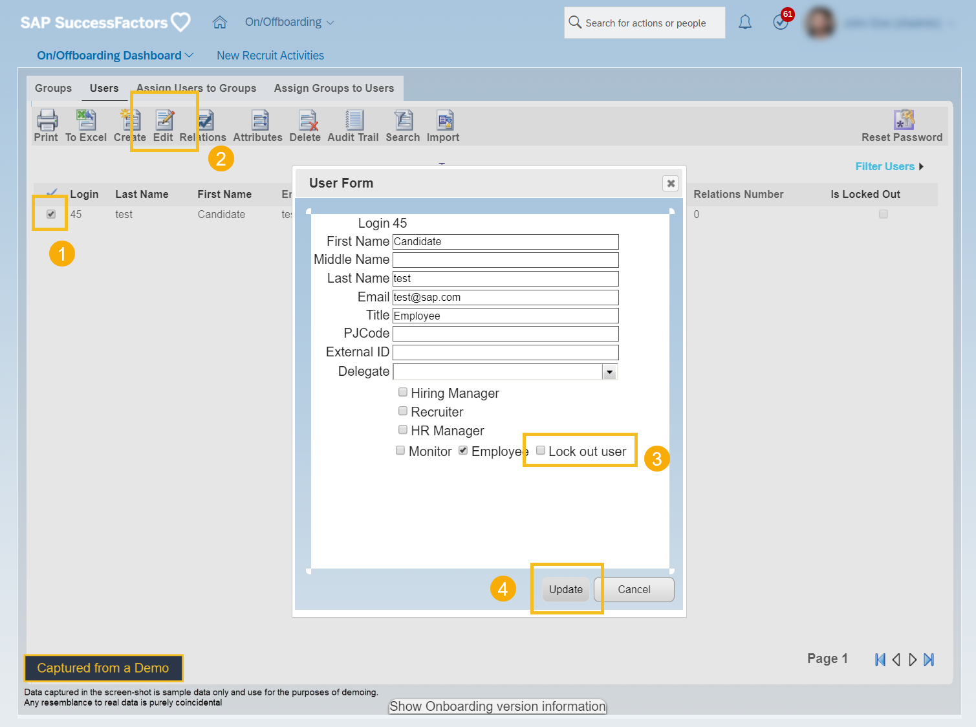Uncheck the row checkbox for login 45

pyautogui.click(x=51, y=214)
